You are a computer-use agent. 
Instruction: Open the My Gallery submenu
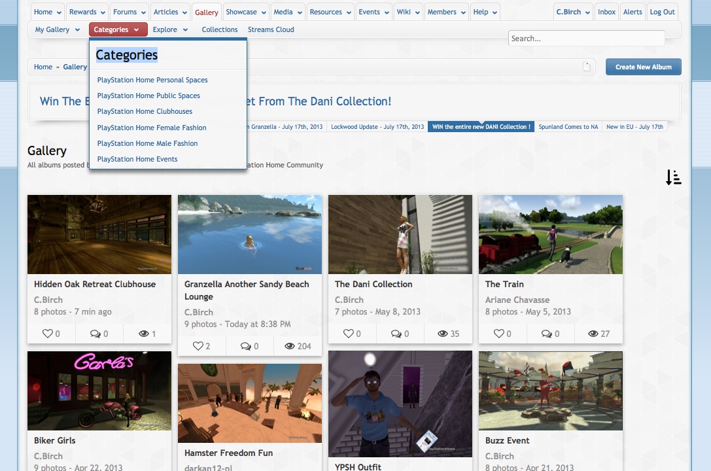[57, 29]
